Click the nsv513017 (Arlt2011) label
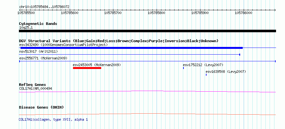The image size is (285, 129). [x=38, y=51]
